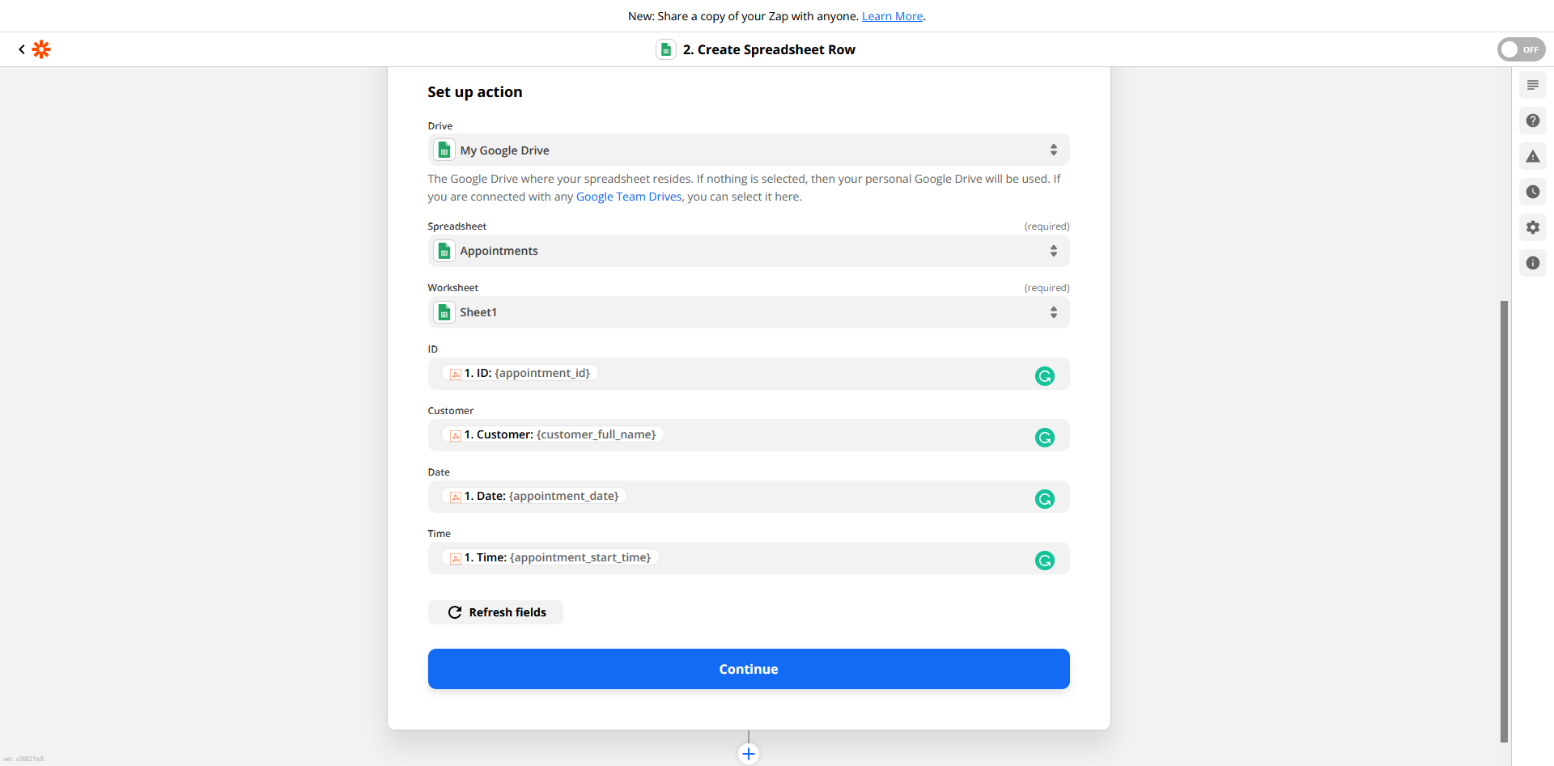1554x766 pixels.
Task: Click the page vertical scrollbar
Action: (x=1504, y=522)
